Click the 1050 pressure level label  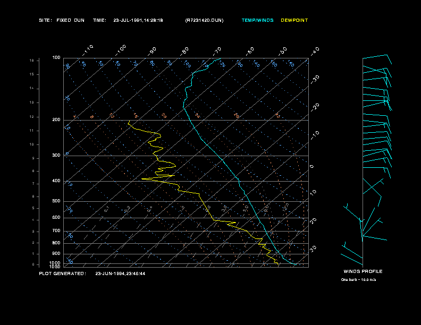click(55, 267)
